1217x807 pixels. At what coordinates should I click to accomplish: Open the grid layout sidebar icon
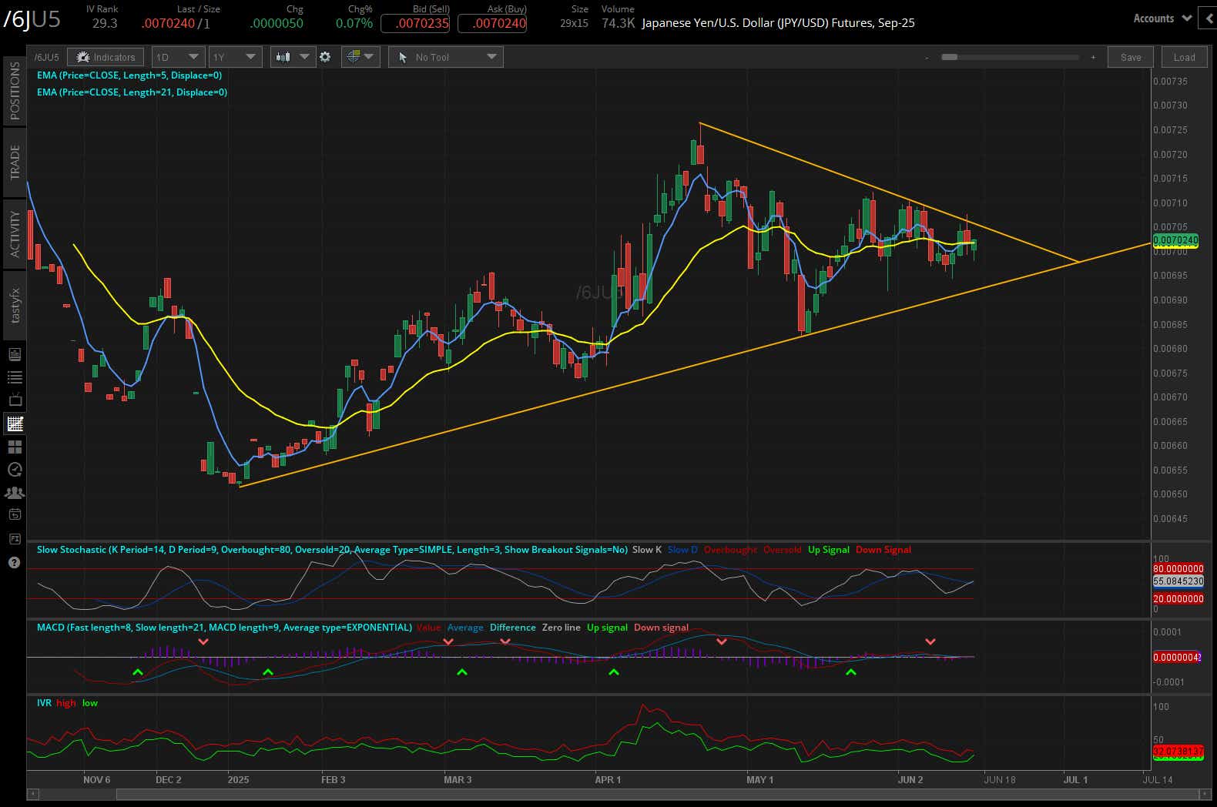point(15,447)
